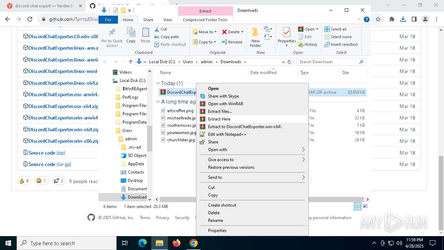Click in the Search Downloads field
The width and height of the screenshot is (444, 250).
click(331, 62)
